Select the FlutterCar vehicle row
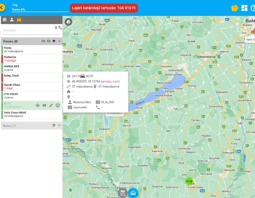The height and width of the screenshot is (198, 255). click(x=32, y=59)
